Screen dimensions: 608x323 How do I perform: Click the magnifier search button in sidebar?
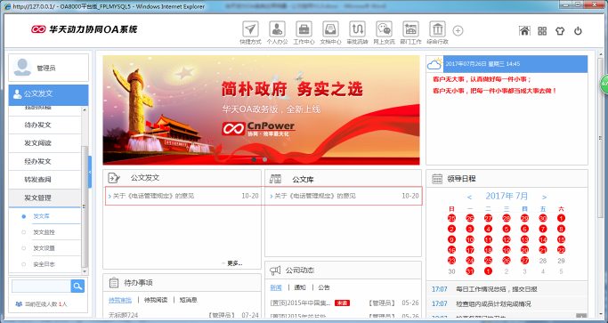77,287
